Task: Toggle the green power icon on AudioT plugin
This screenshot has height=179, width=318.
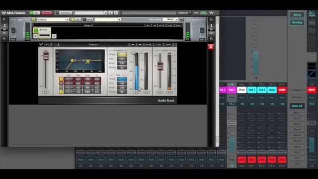Action: (36, 30)
